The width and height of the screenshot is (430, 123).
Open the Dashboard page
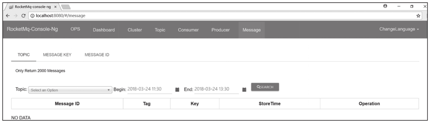(x=104, y=30)
